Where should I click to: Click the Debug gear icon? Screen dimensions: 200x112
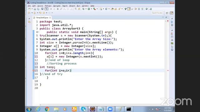[83, 9]
